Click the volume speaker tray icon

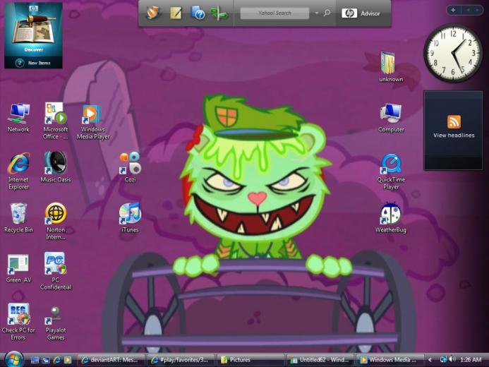tap(452, 359)
